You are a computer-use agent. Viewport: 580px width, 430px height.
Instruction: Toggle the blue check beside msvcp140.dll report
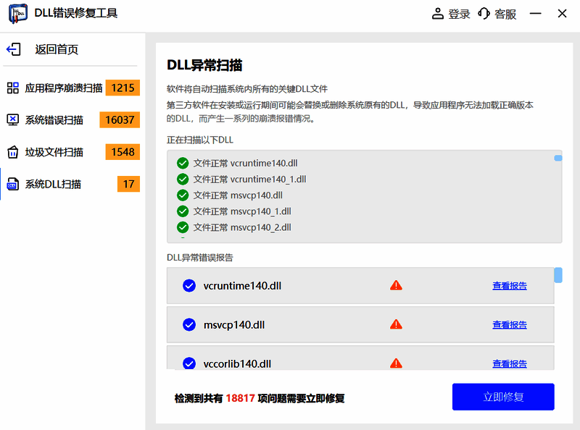(189, 324)
